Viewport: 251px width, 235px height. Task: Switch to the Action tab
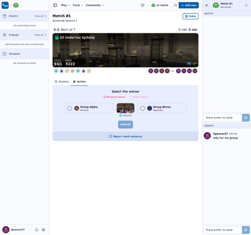[x=79, y=81]
